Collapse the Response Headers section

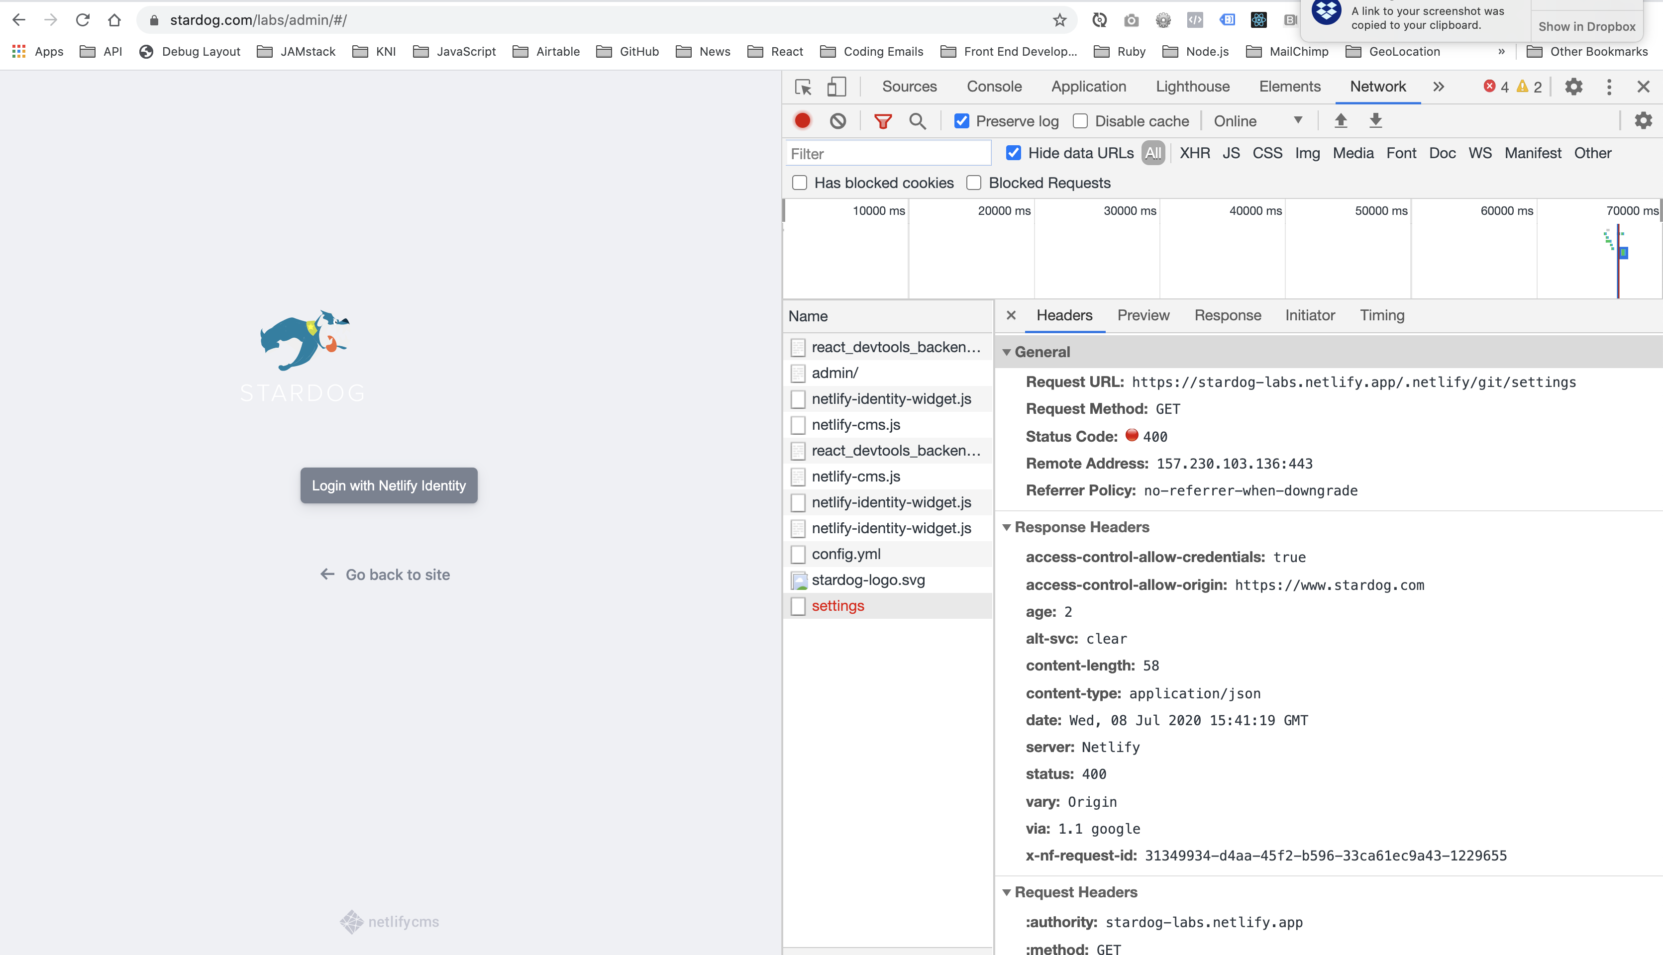(x=1008, y=527)
